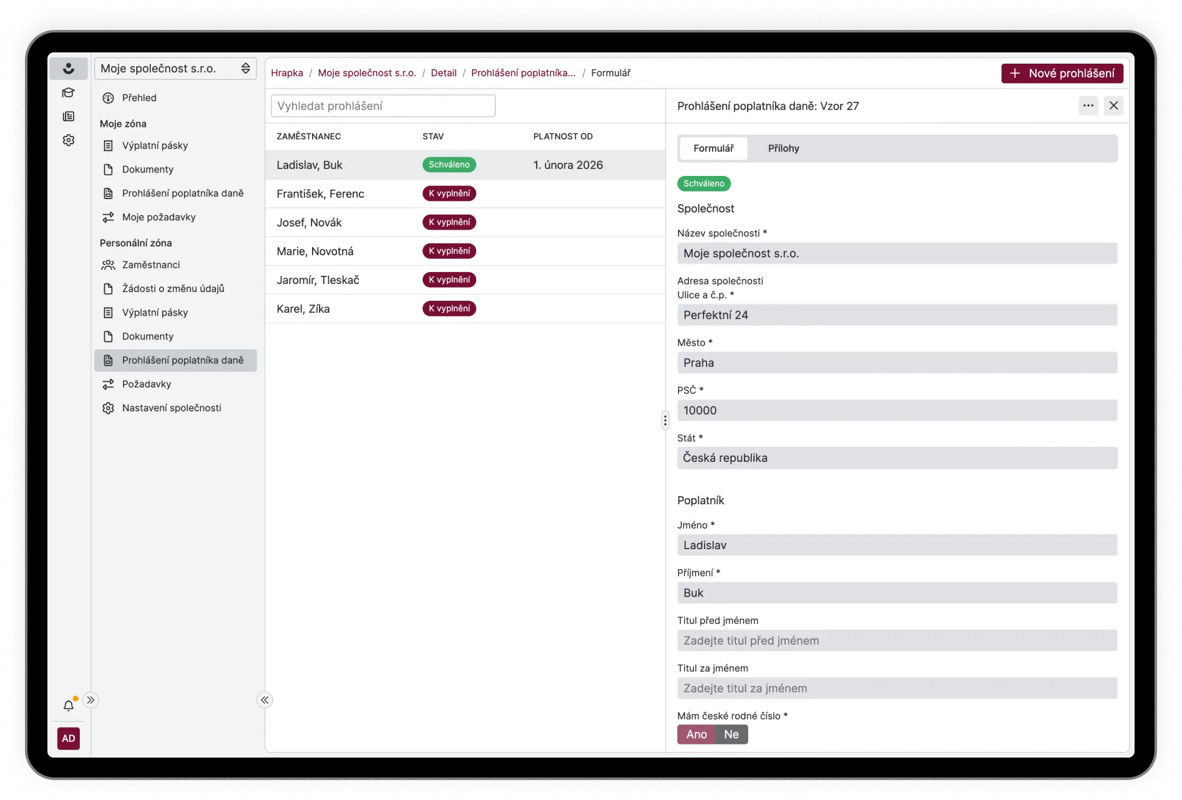This screenshot has width=1182, height=800.
Task: Select Ne for Czech birth number
Action: click(731, 734)
